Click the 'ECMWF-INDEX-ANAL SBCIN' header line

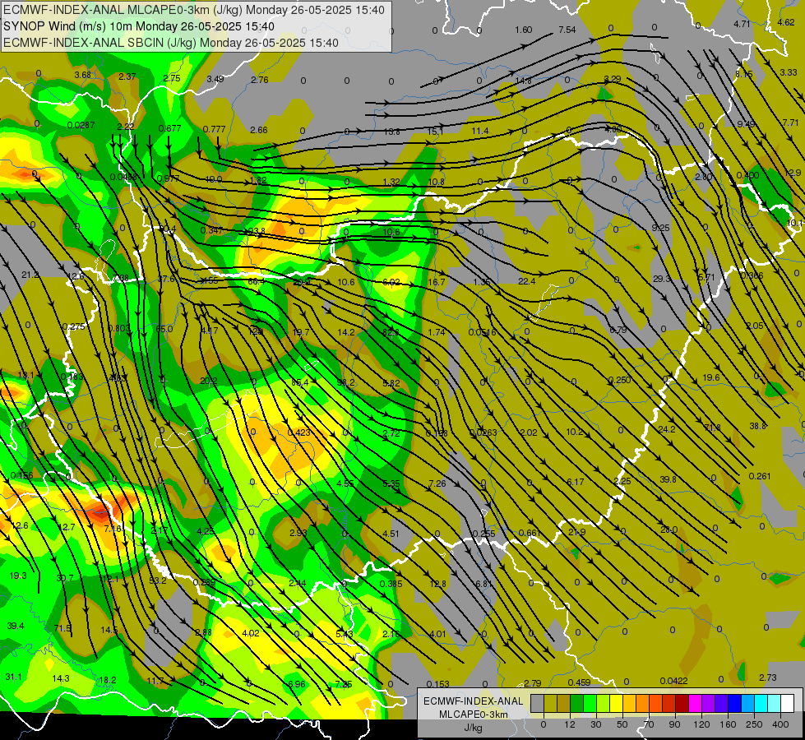(x=171, y=43)
